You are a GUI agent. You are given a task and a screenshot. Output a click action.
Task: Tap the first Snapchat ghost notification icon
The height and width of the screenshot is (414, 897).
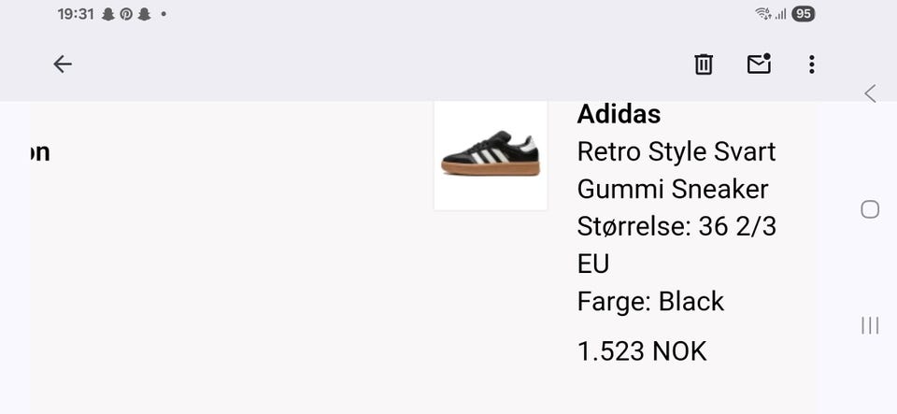click(x=107, y=14)
